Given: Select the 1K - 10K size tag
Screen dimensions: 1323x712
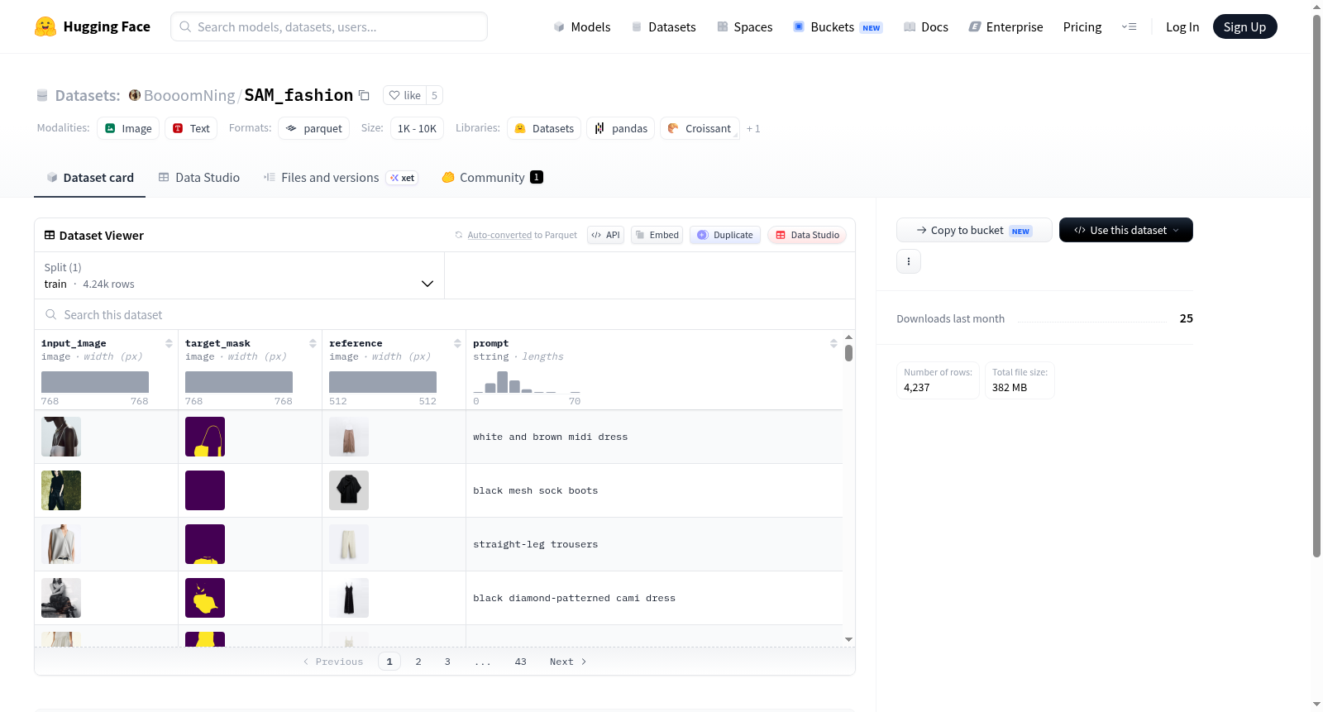Looking at the screenshot, I should [417, 128].
